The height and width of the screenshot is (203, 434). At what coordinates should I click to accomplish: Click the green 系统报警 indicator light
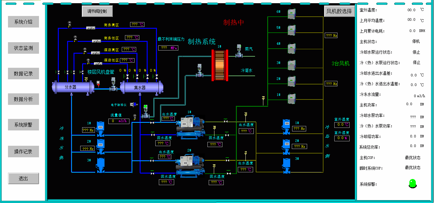tap(413, 183)
